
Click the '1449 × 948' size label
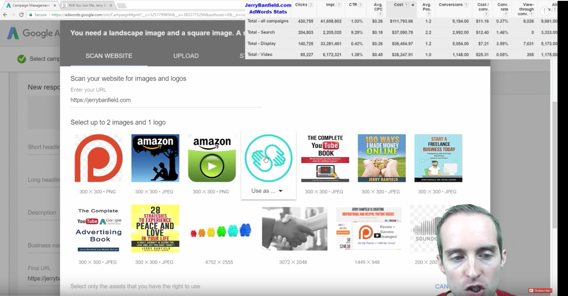367,262
